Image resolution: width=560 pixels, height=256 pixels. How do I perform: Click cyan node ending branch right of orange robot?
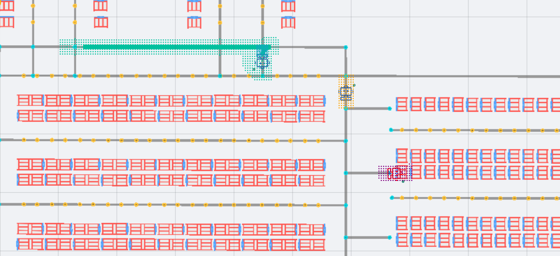pos(389,109)
